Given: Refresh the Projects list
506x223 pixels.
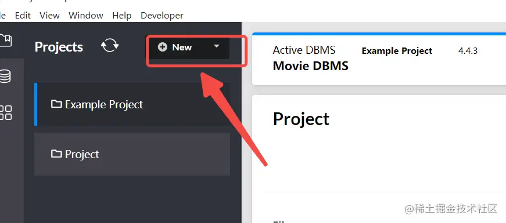Looking at the screenshot, I should tap(110, 45).
